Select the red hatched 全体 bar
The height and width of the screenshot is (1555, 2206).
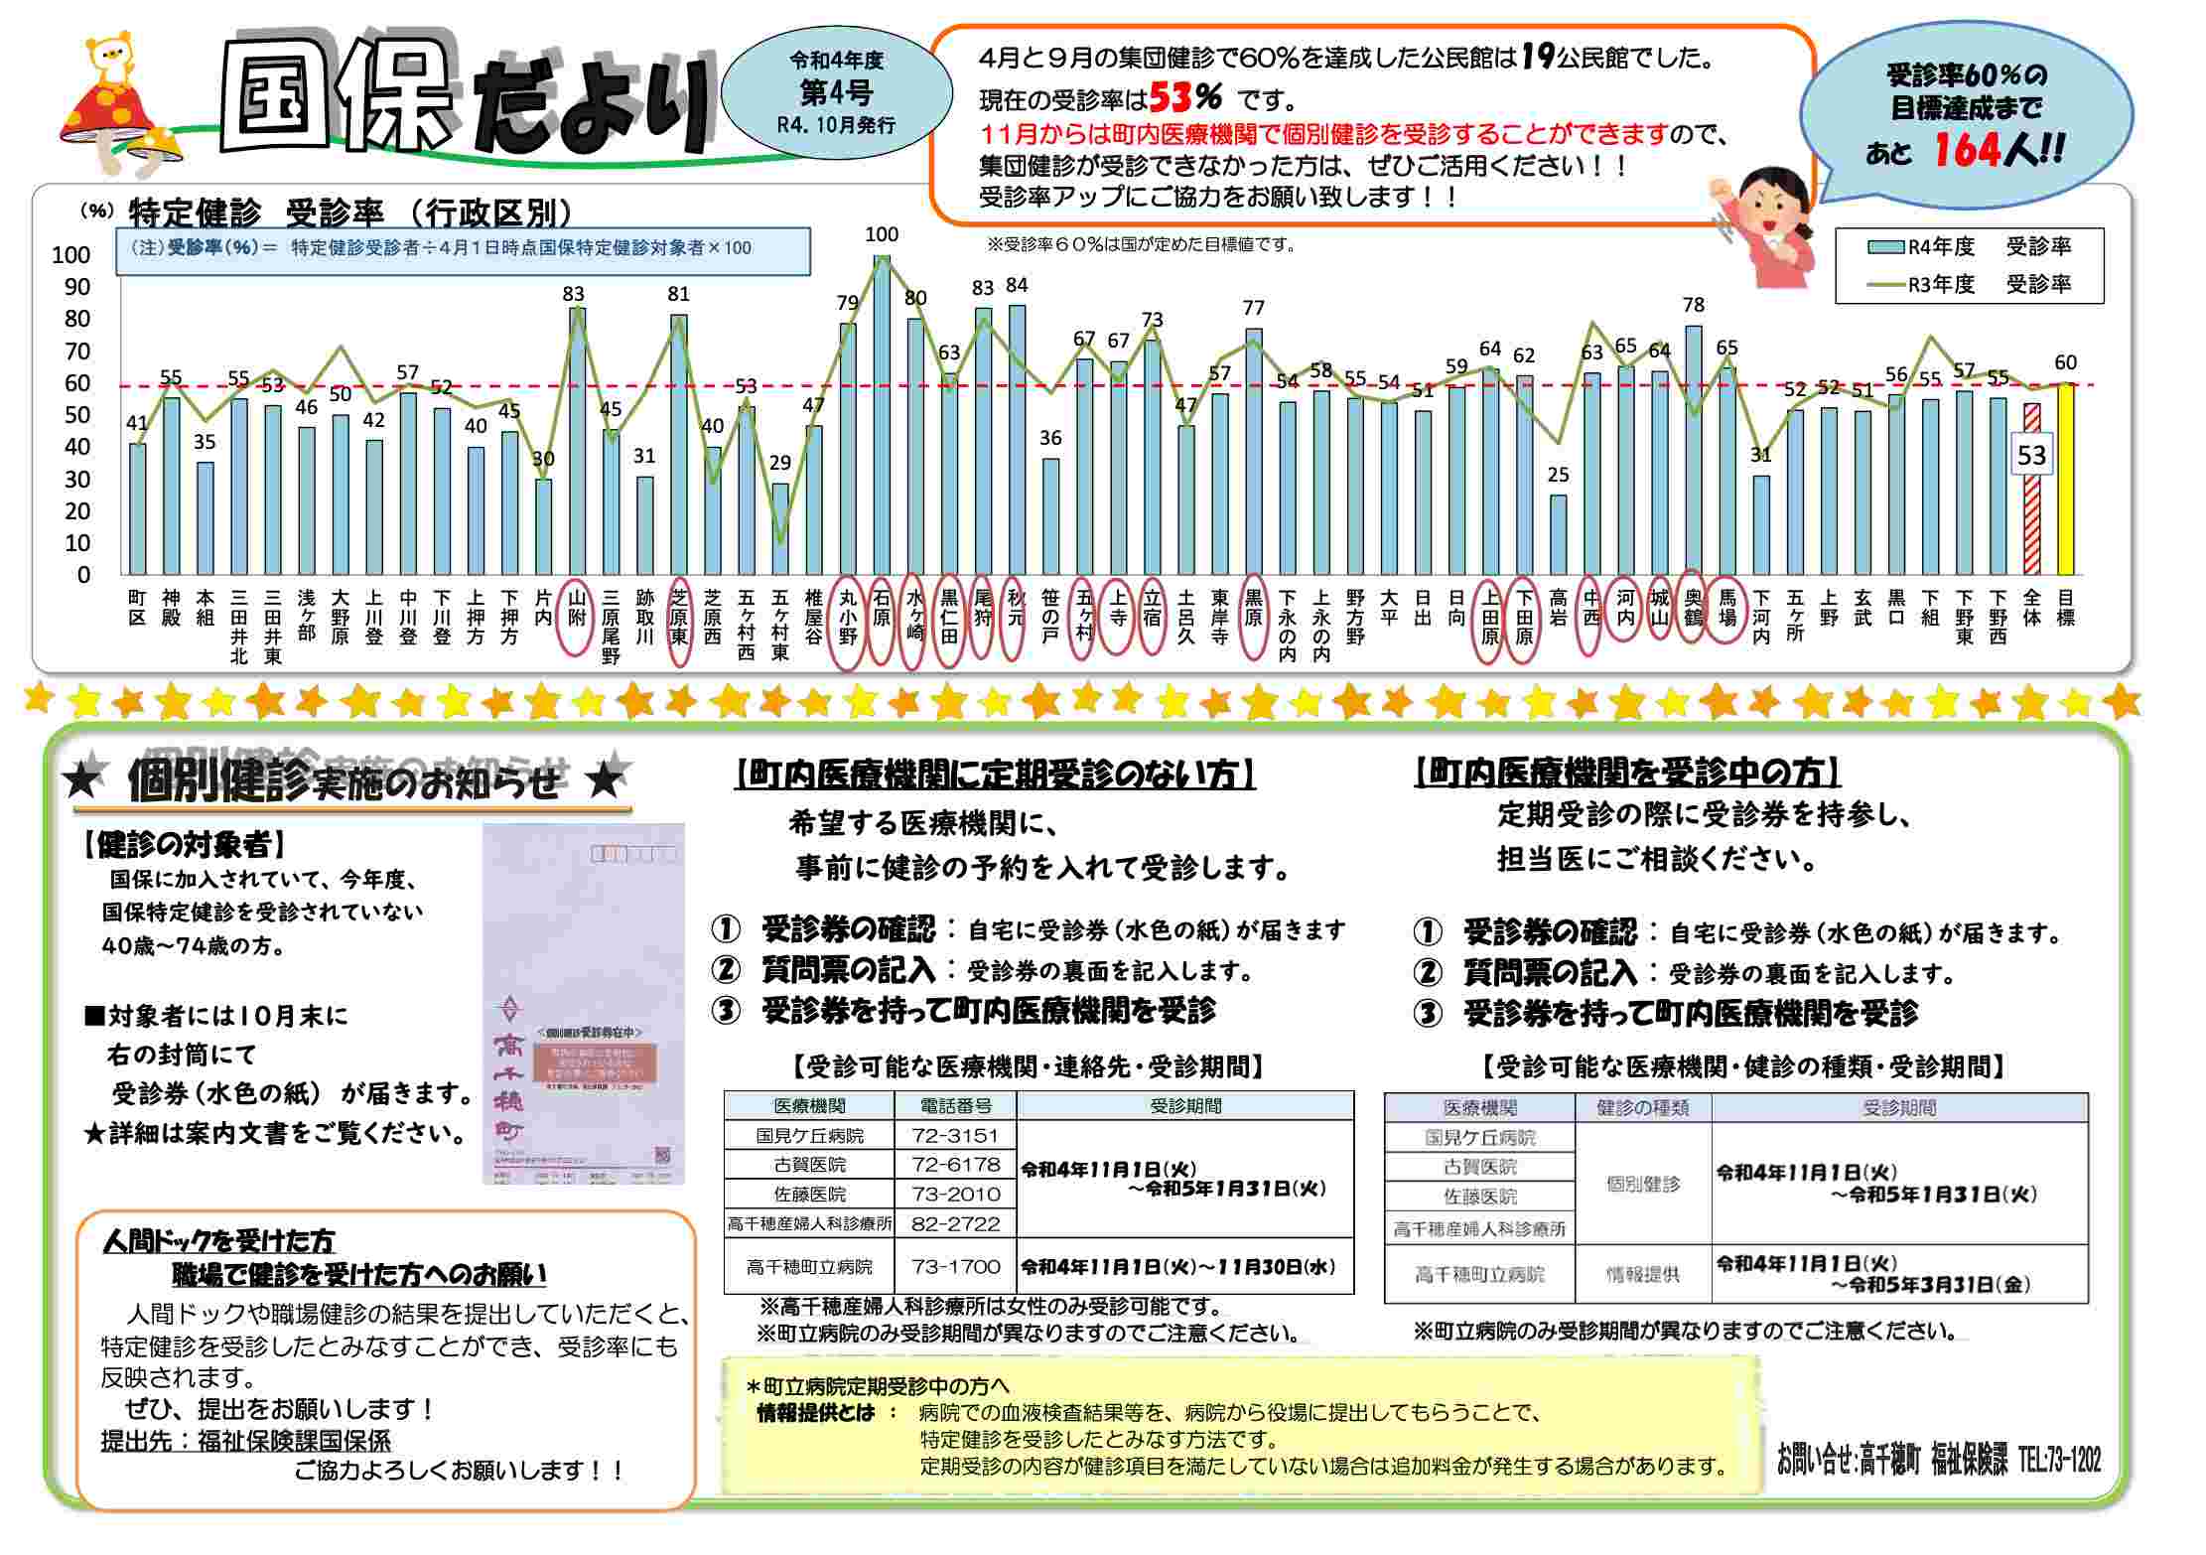tap(2031, 490)
